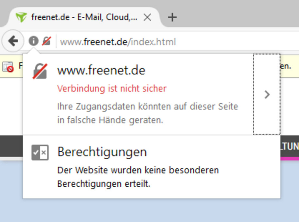
Task: Click the www.freenet.de heading in panel
Action: pos(101,70)
